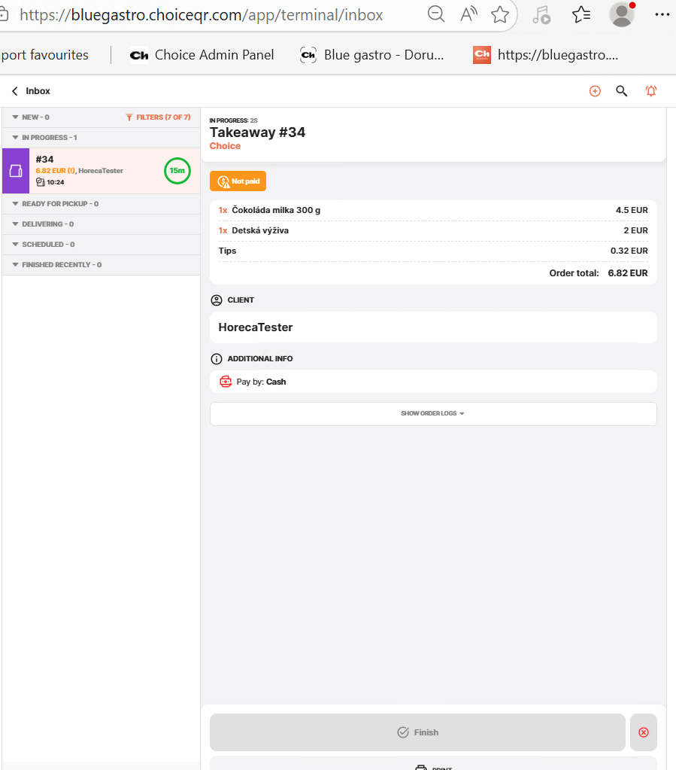Click the browser zoom out magnifier icon
Image resolution: width=676 pixels, height=770 pixels.
click(436, 14)
